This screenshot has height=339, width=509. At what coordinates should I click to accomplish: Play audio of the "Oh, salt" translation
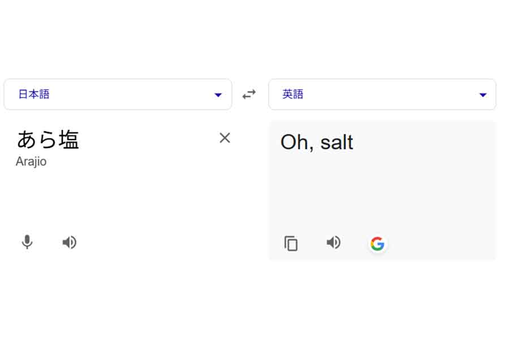click(334, 242)
